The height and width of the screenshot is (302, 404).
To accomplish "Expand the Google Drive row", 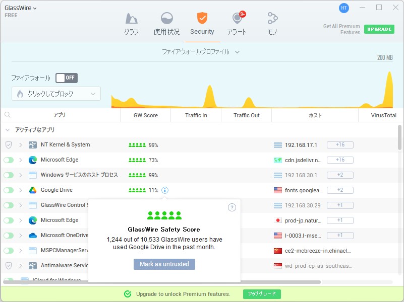I will [20, 190].
